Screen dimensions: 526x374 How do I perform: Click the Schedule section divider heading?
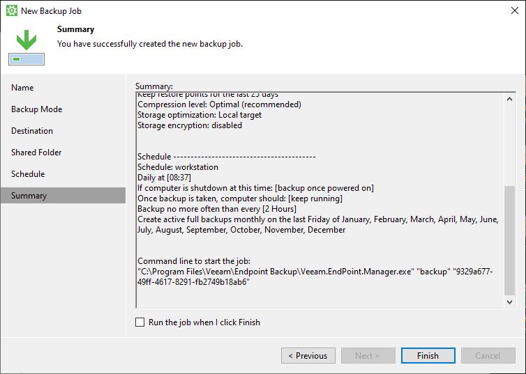tap(227, 157)
